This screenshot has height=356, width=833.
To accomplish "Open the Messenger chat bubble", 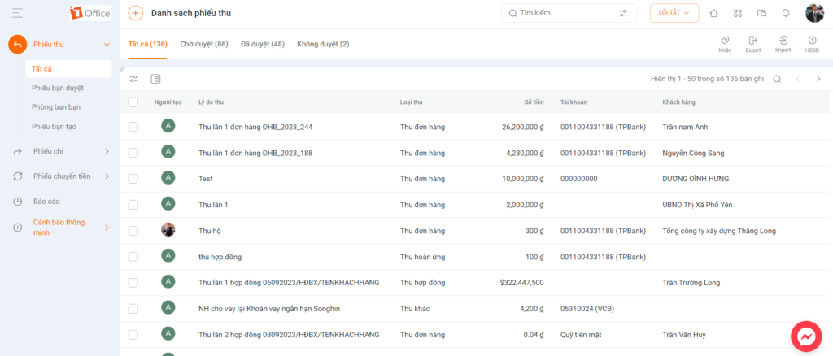I will pos(806,336).
